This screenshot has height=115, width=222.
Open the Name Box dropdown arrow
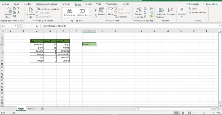16,26
